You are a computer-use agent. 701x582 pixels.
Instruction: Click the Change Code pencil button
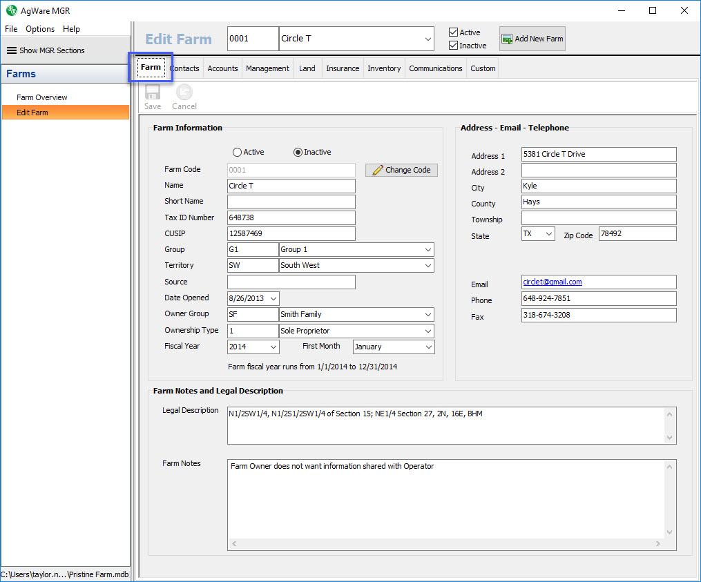[x=401, y=170]
